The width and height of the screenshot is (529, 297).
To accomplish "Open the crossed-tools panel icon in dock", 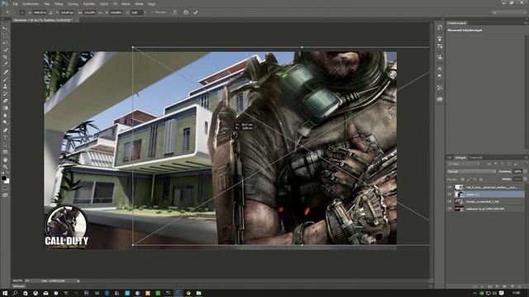I will pyautogui.click(x=440, y=88).
